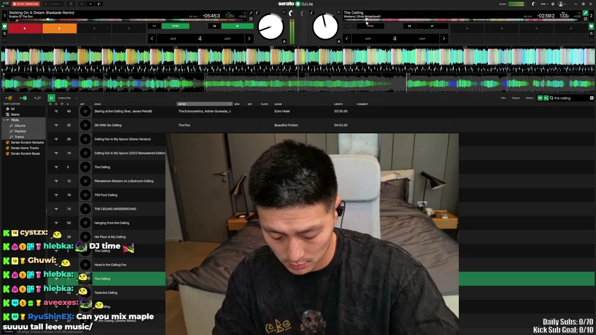Increase the auto loop size on deck 2
The height and width of the screenshot is (335, 596).
[x=443, y=39]
